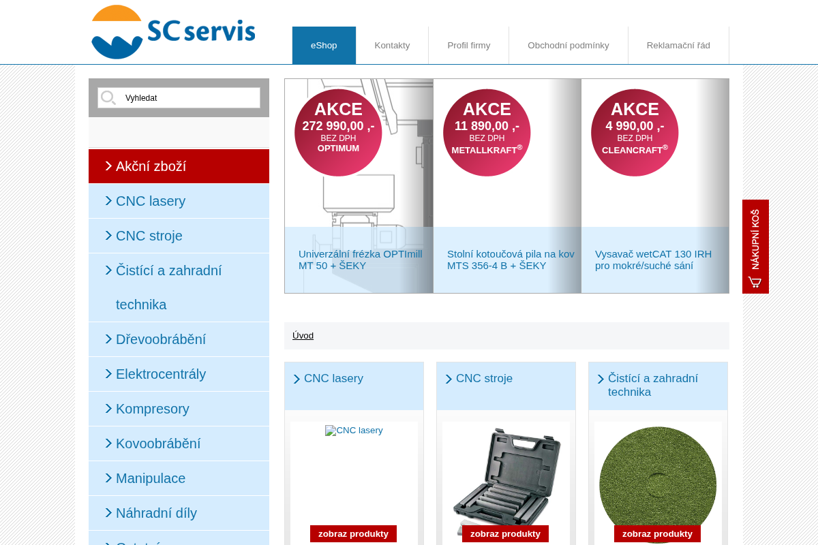Click chevron beside Dřevoobrábění

(108, 339)
